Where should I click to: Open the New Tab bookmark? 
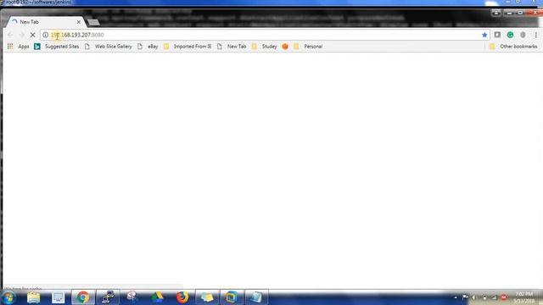[x=232, y=47]
